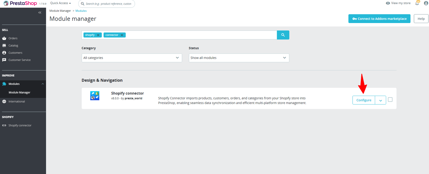Image resolution: width=429 pixels, height=174 pixels.
Task: Collapse the Modules menu chevron
Action: 43,84
